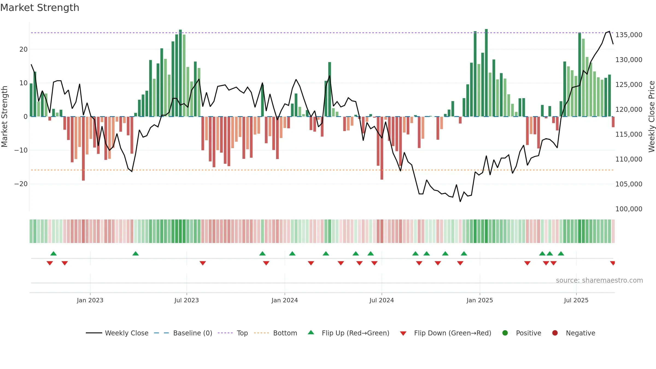The height and width of the screenshot is (369, 656).
Task: Click the 105,000 price axis tick
Action: pyautogui.click(x=629, y=184)
